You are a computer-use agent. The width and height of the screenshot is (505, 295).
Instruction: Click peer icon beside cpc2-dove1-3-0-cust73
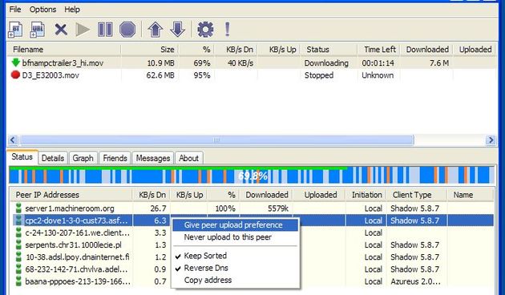coord(18,220)
